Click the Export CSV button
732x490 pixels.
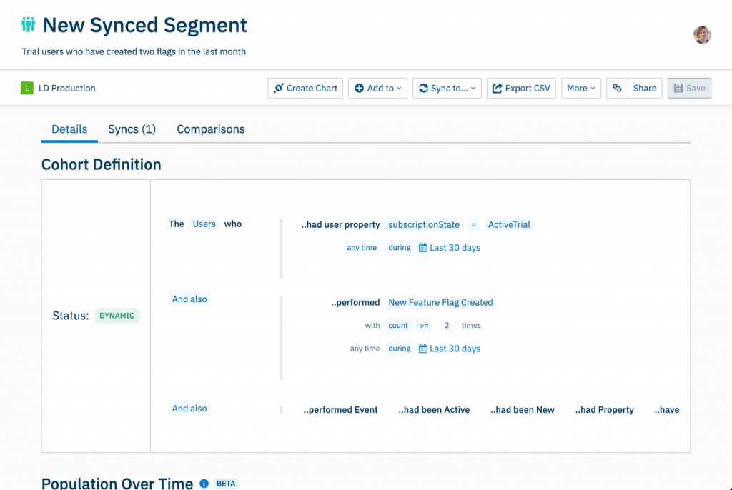[521, 88]
